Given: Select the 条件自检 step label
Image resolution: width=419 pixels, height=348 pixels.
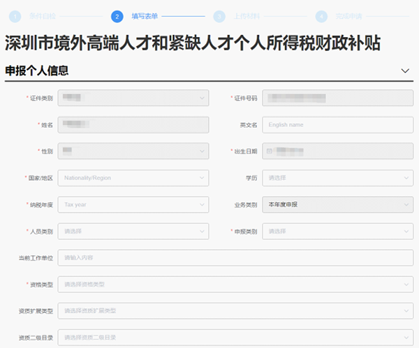Looking at the screenshot, I should tap(43, 16).
